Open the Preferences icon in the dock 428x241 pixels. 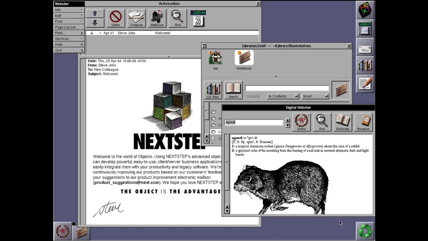point(365,28)
